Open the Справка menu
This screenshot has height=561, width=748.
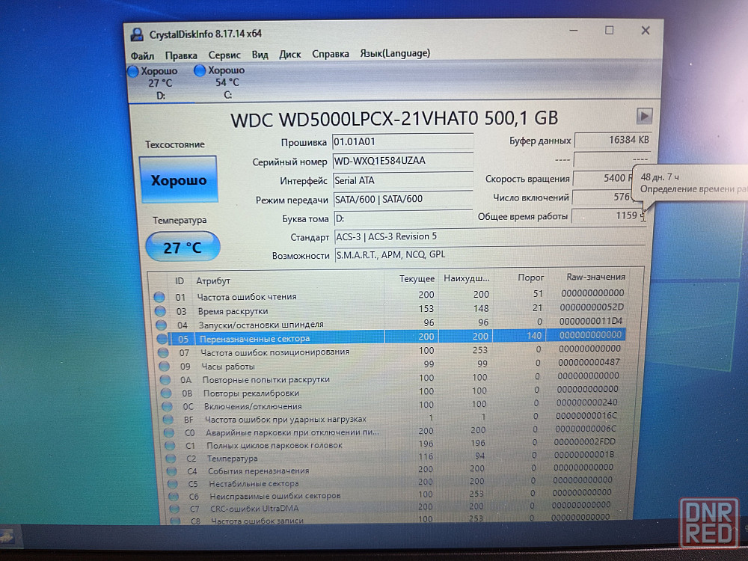(x=331, y=54)
